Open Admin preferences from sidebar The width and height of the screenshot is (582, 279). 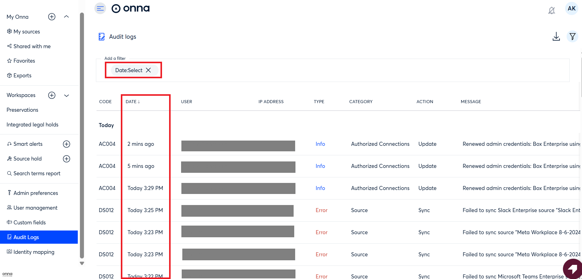pos(36,193)
